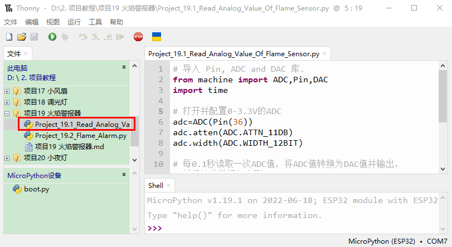Collapse the 项目19 火焰警报器 folder
Image resolution: width=452 pixels, height=247 pixels.
pos(7,113)
